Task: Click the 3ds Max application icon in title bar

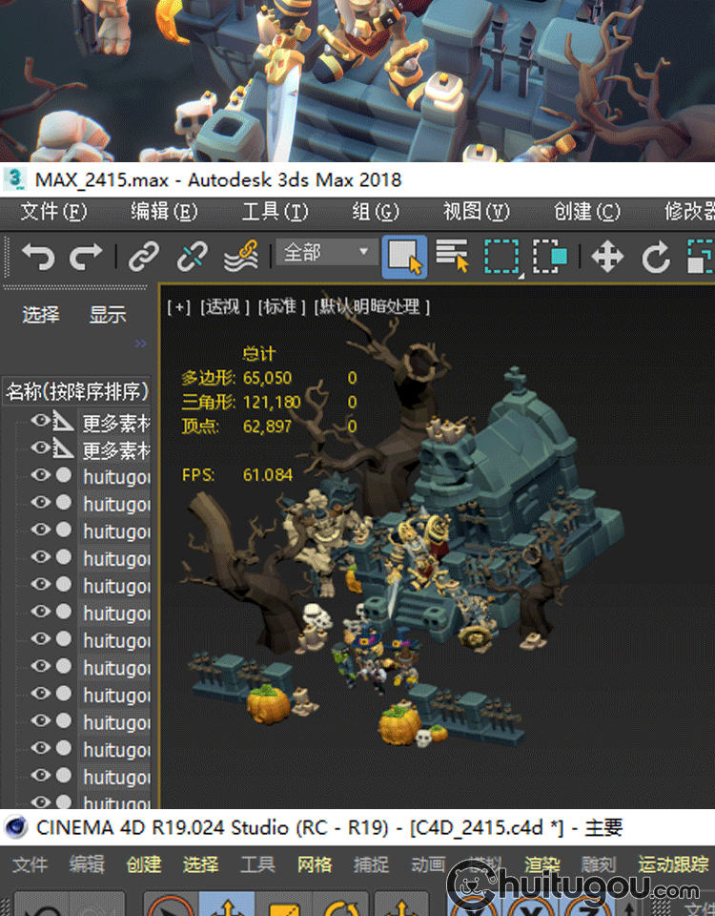Action: [14, 178]
